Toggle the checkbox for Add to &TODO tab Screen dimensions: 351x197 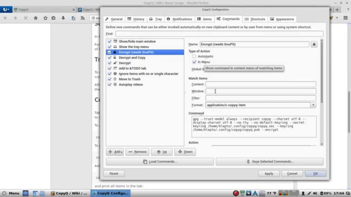click(110, 68)
